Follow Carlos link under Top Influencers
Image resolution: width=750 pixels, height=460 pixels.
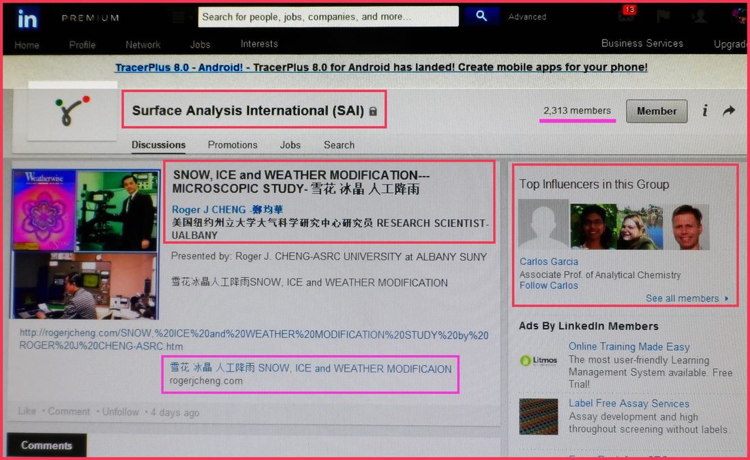548,286
